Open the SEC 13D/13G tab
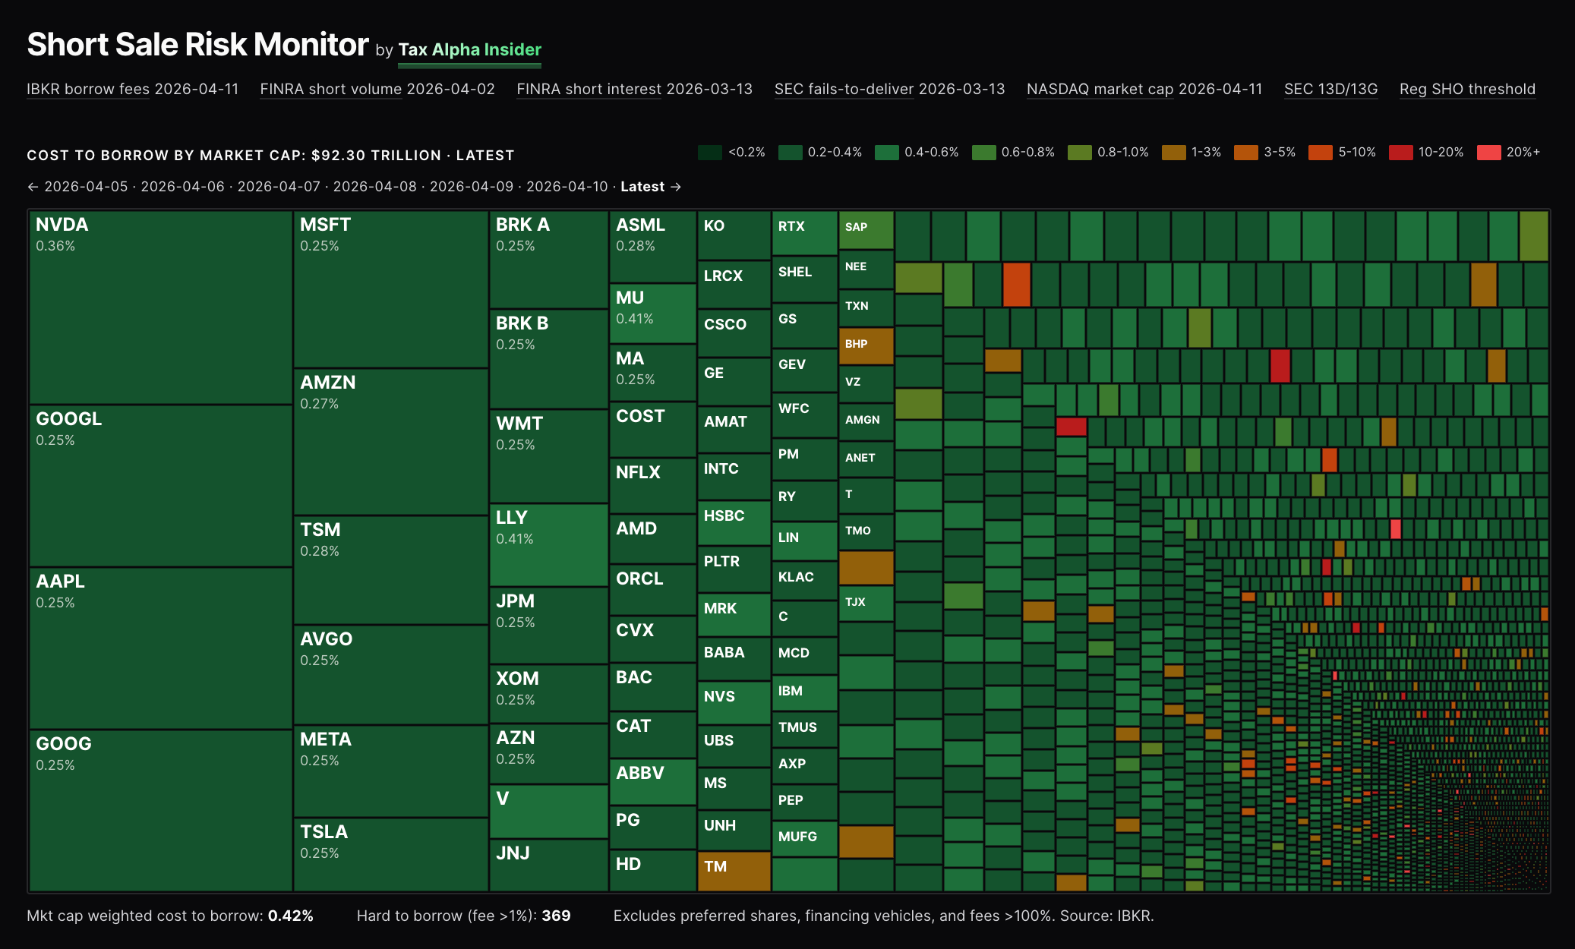The image size is (1575, 949). (1330, 90)
